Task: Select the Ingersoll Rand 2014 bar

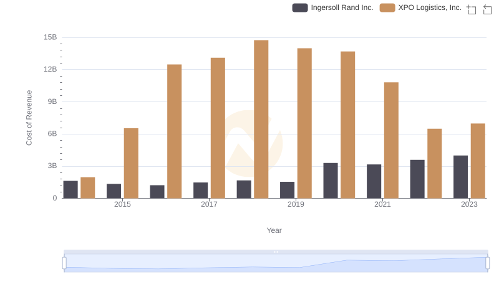Action: tap(70, 189)
